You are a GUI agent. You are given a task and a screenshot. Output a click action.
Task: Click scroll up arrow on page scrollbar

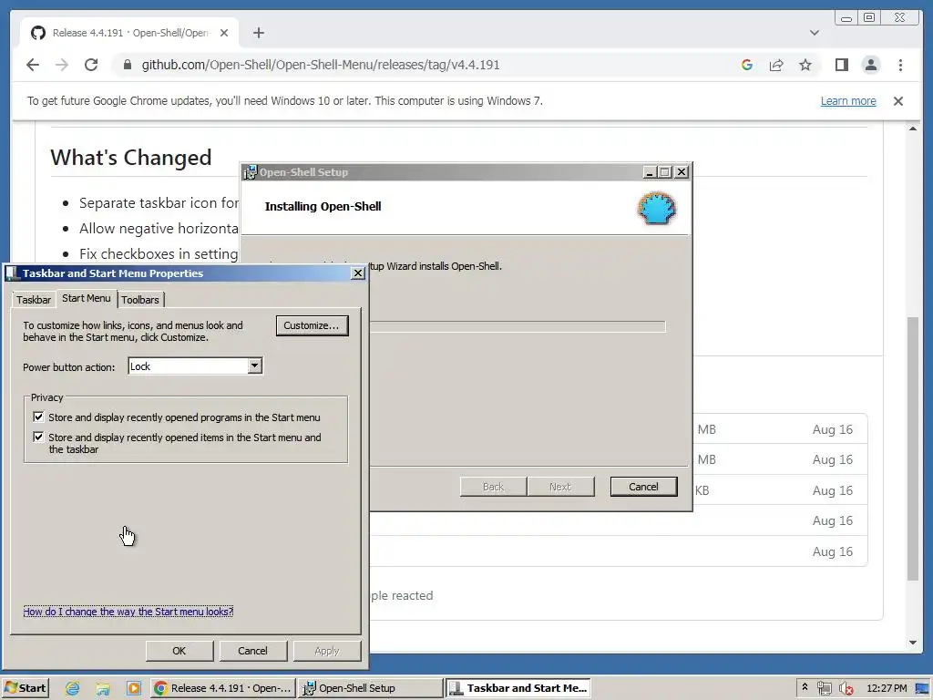tap(913, 129)
